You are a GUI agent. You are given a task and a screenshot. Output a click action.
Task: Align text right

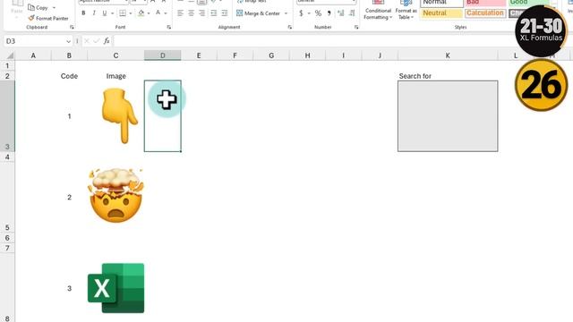point(202,13)
